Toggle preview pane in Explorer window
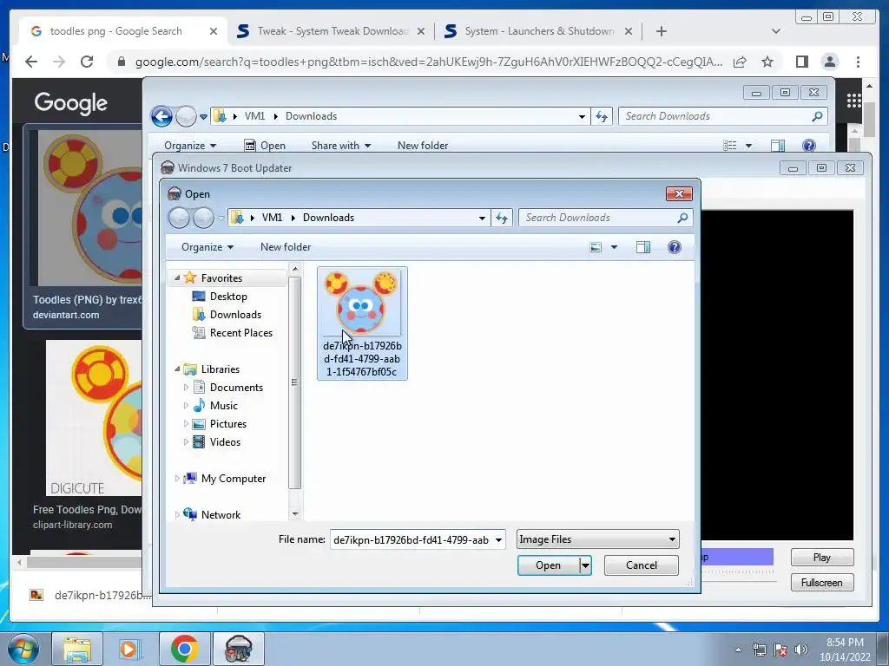Viewport: 889px width, 666px height. [778, 146]
